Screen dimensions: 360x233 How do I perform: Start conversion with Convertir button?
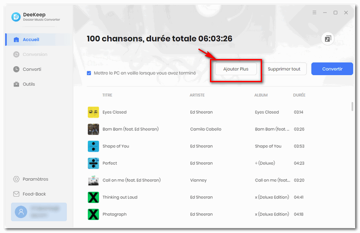coord(332,69)
